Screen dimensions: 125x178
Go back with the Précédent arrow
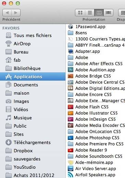coord(7,13)
